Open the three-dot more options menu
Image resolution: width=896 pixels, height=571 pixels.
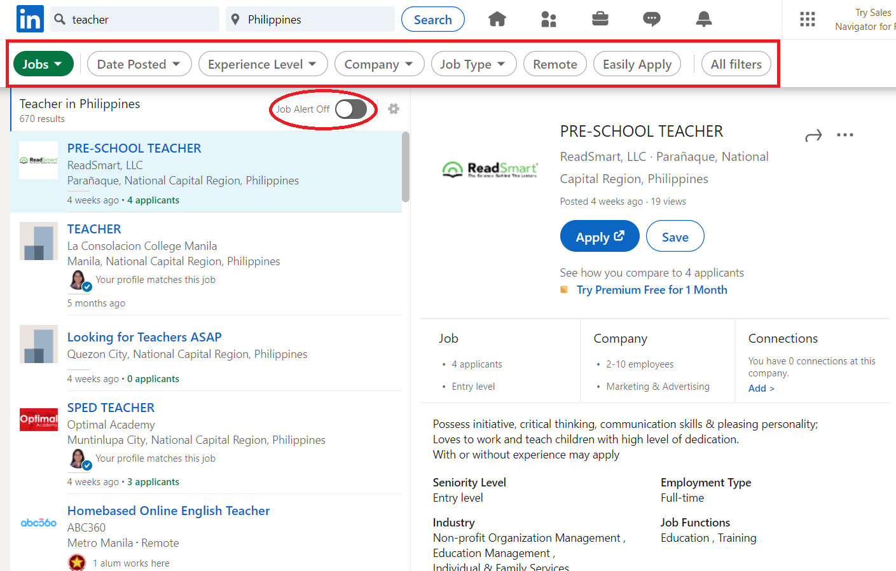(x=845, y=135)
